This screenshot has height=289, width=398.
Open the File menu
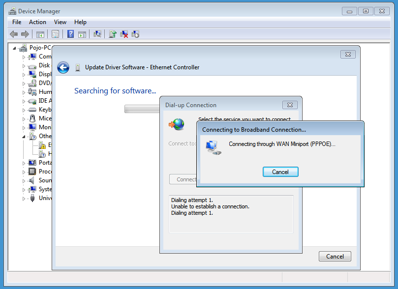pyautogui.click(x=17, y=22)
